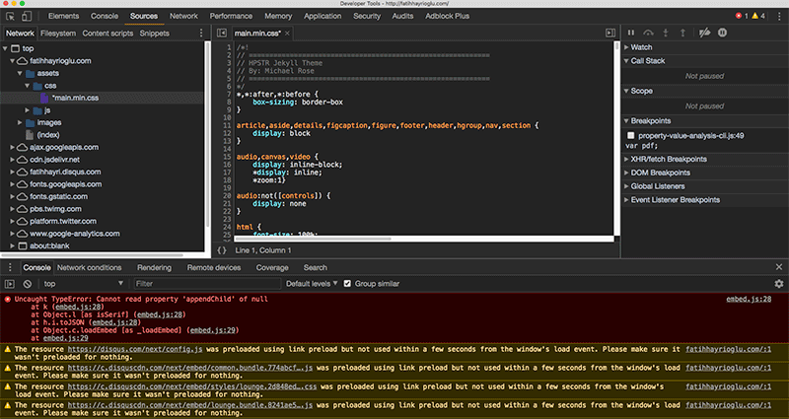Expand the platform.twitter.com node
This screenshot has width=789, height=419.
pos(13,221)
